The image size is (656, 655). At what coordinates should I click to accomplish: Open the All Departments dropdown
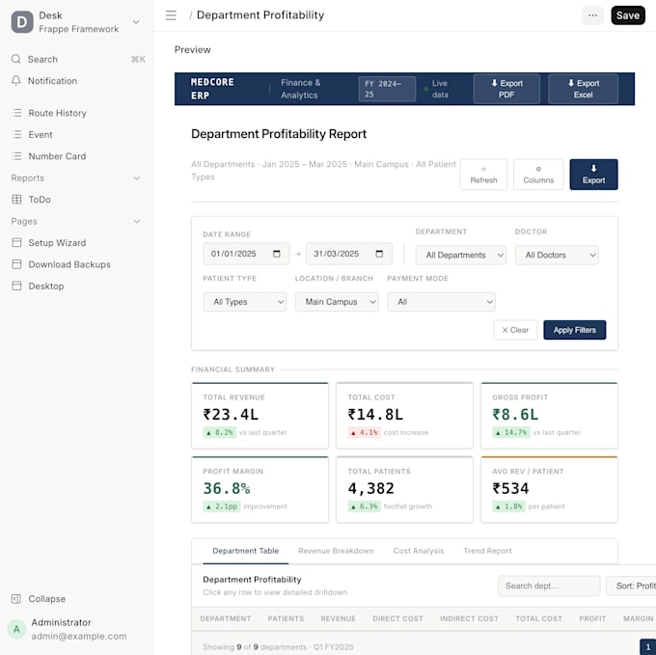[460, 255]
